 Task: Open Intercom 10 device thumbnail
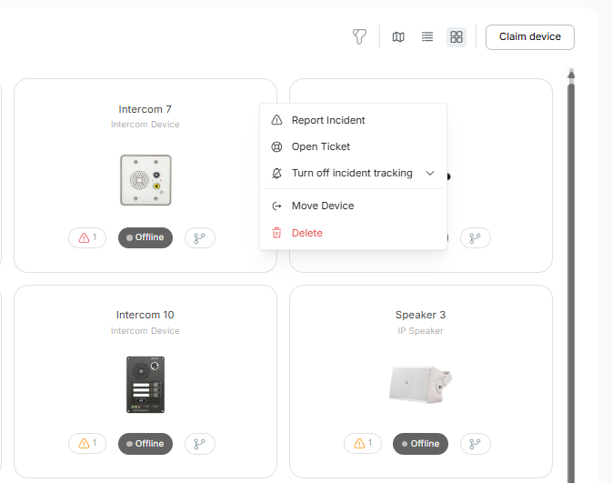pyautogui.click(x=145, y=382)
